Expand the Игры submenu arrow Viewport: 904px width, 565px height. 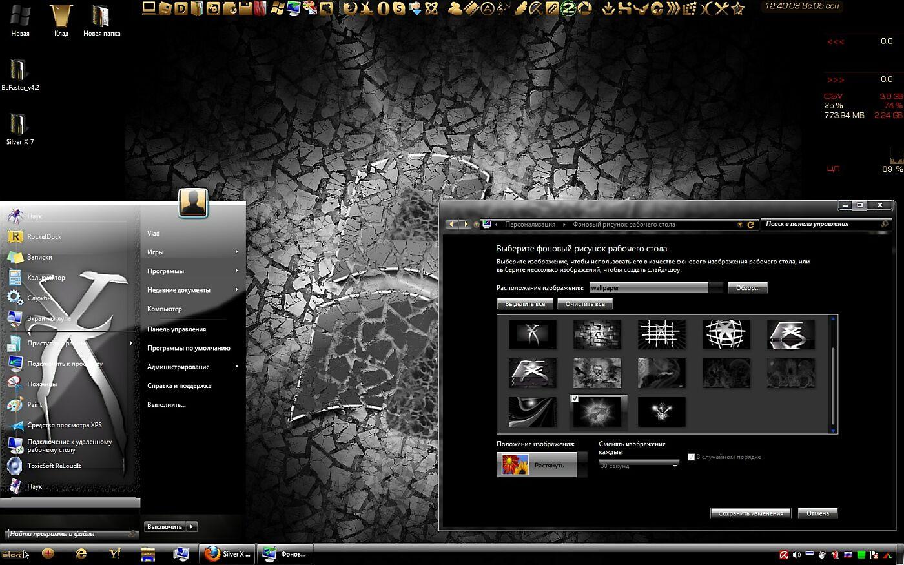237,252
